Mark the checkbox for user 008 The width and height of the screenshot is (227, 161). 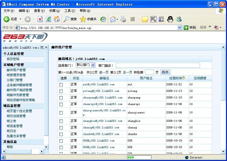pos(61,141)
